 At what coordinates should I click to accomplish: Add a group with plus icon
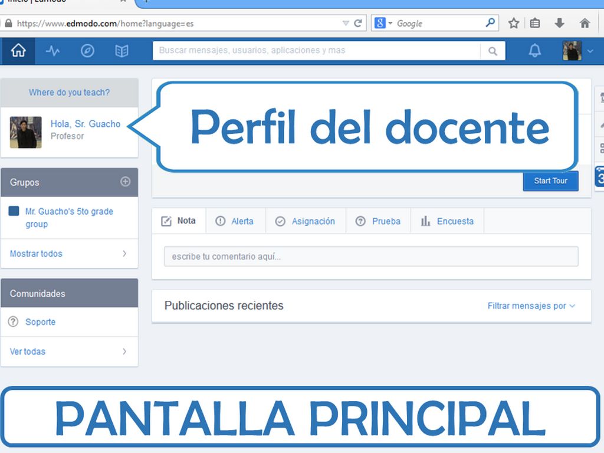coord(125,182)
